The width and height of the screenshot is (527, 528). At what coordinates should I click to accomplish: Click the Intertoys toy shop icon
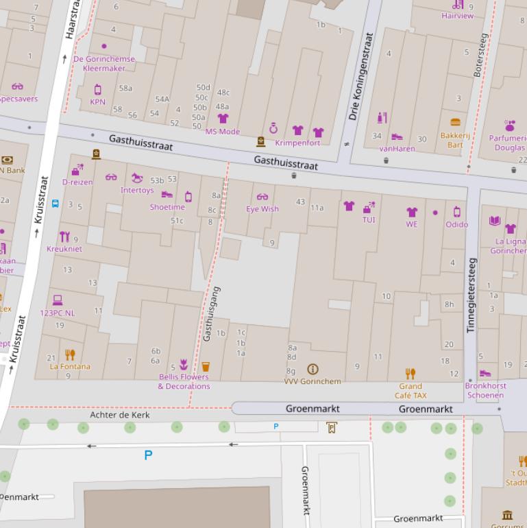pos(136,178)
